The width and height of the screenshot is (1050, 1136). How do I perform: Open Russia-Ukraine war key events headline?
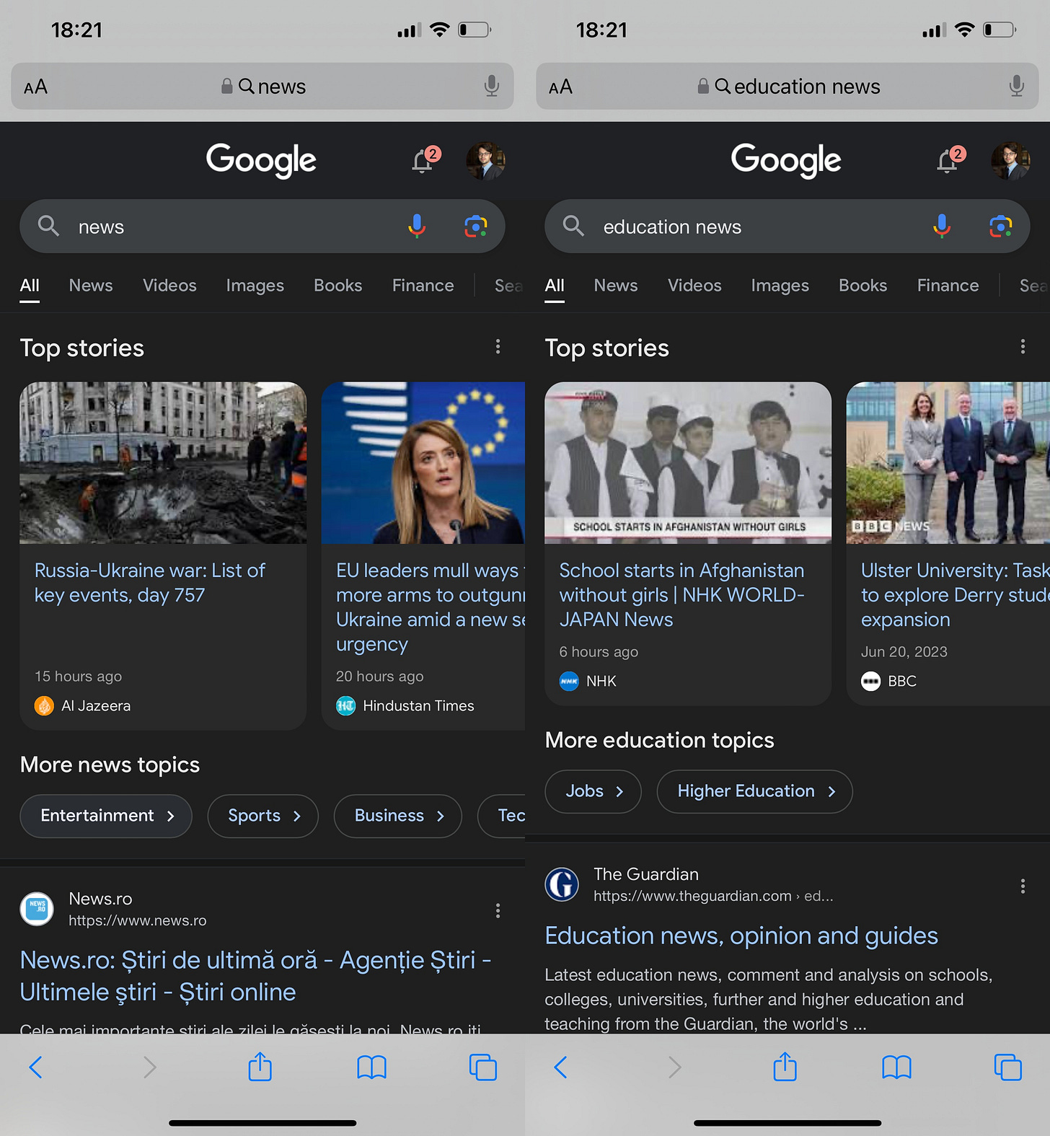coord(150,583)
